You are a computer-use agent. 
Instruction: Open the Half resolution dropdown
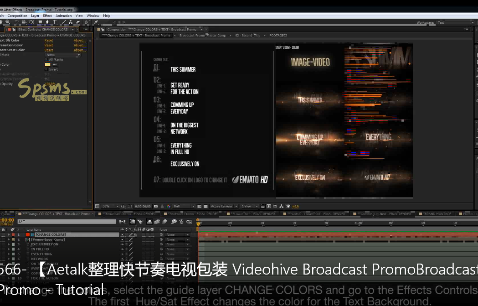point(184,206)
